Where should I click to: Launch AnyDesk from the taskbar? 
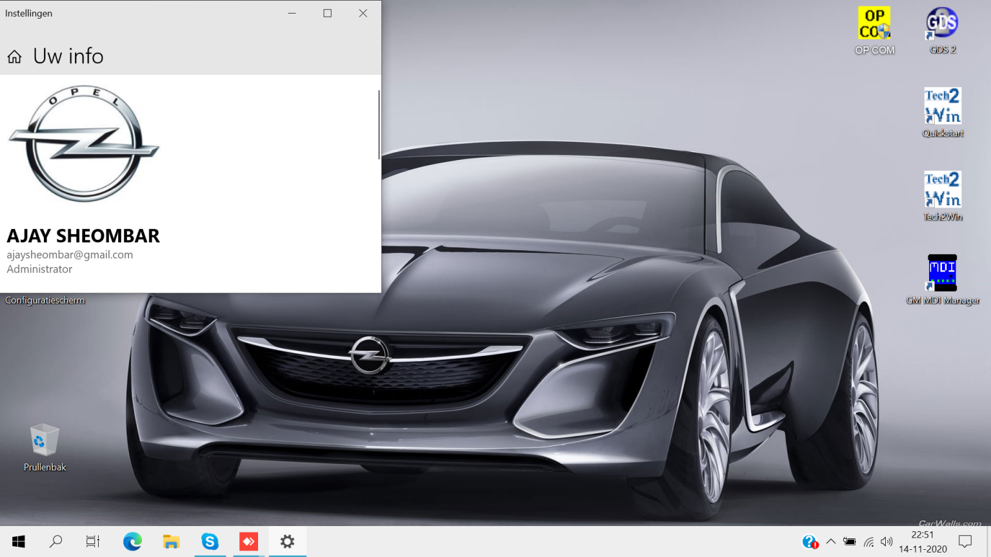[x=248, y=542]
